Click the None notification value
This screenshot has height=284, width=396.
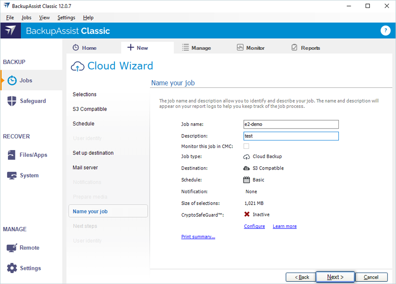[251, 192]
